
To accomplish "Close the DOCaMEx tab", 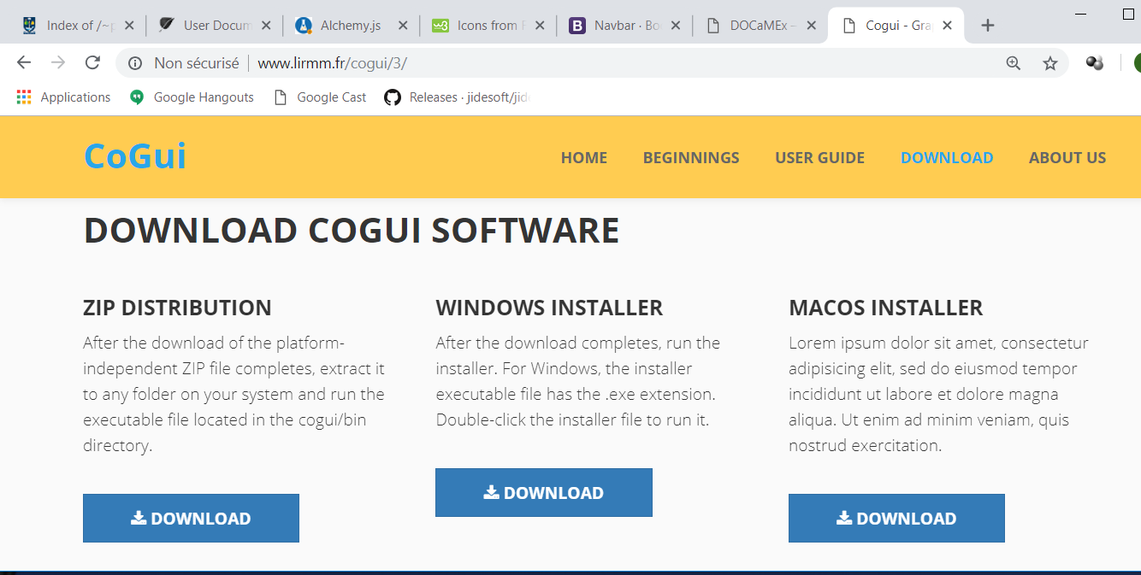I will [x=812, y=26].
